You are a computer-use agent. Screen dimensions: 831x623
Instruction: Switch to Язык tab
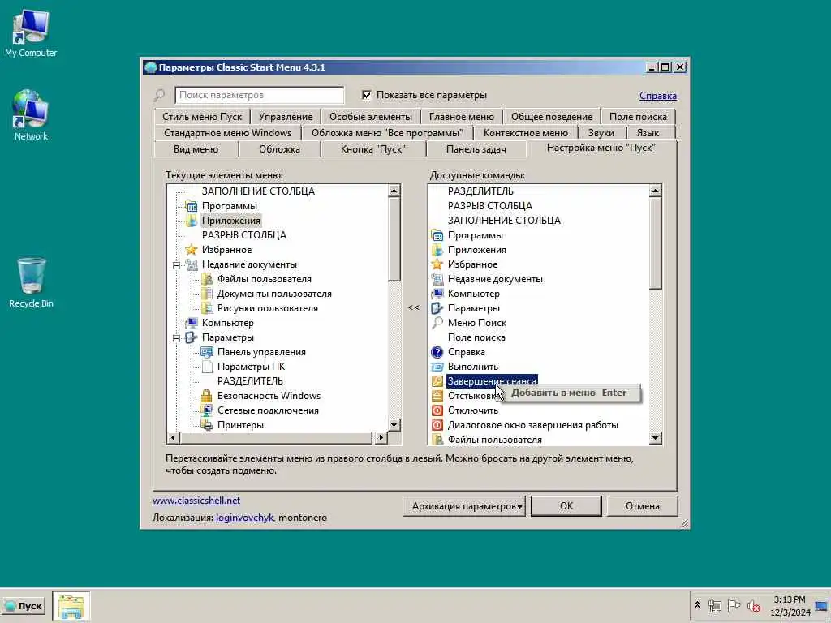(x=648, y=133)
